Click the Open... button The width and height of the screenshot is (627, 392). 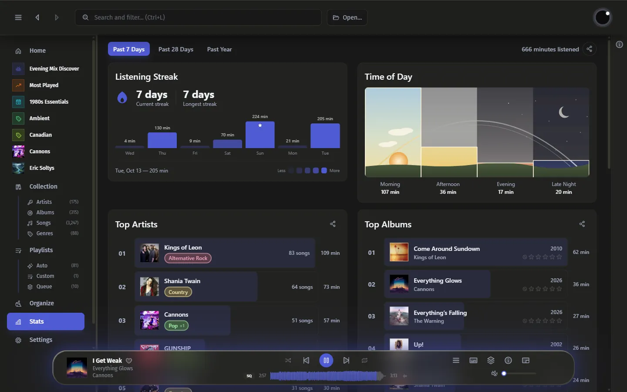pos(347,17)
